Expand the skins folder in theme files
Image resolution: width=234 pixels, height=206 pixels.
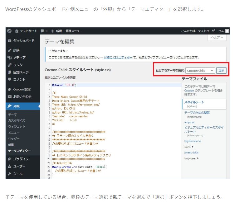tap(189, 147)
